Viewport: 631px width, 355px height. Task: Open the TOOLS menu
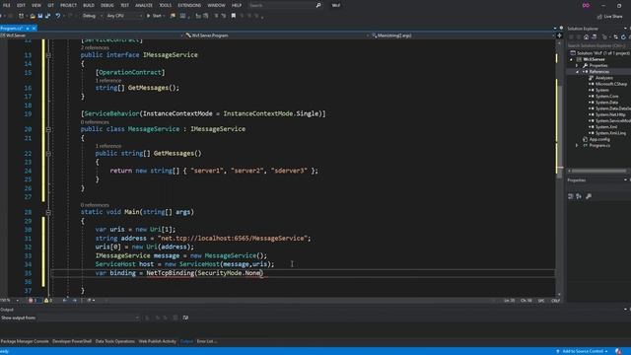tap(165, 5)
